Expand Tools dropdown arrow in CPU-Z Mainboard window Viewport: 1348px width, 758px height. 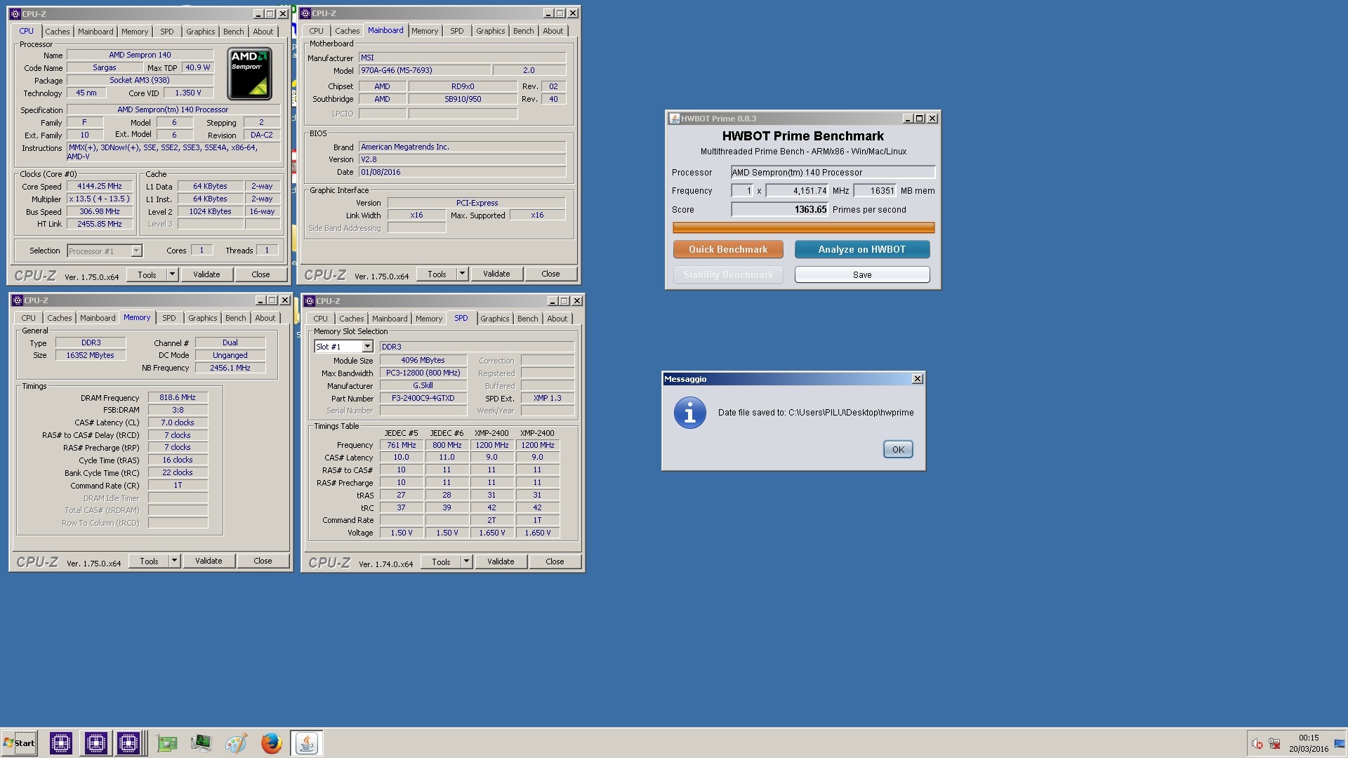point(462,274)
